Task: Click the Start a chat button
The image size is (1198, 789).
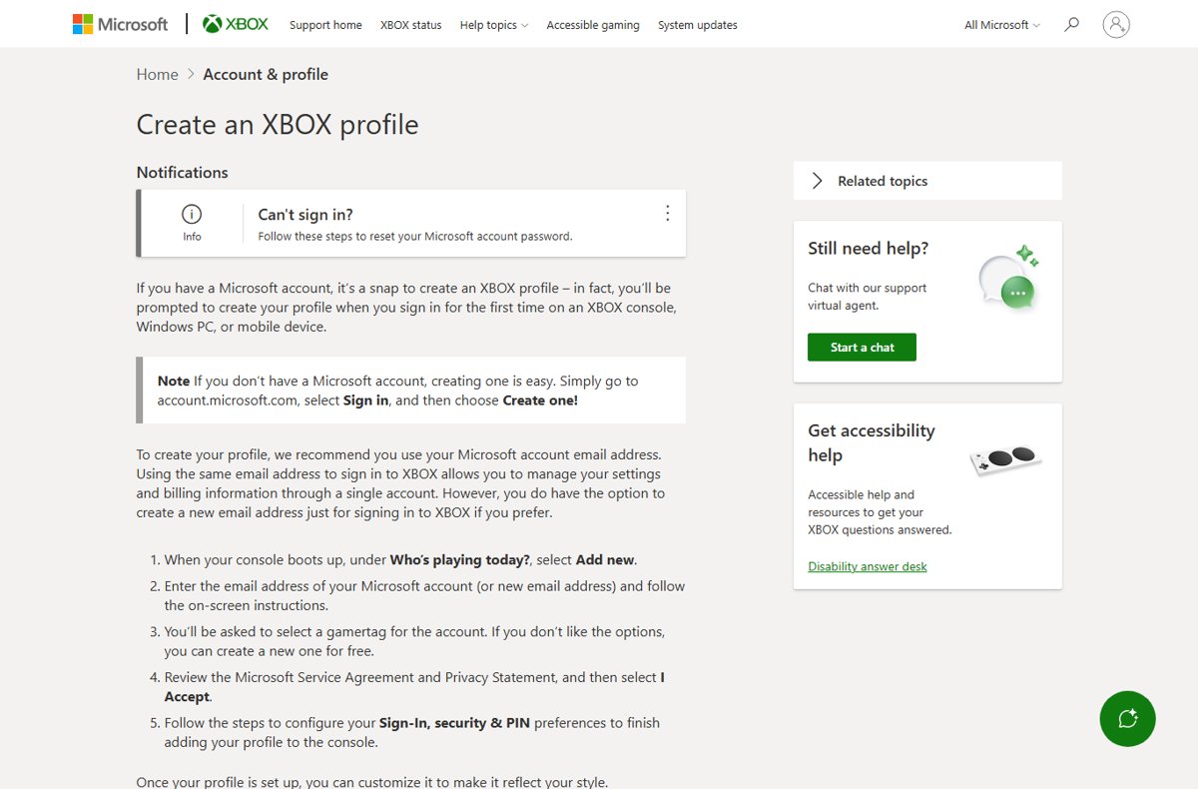Action: [x=862, y=348]
